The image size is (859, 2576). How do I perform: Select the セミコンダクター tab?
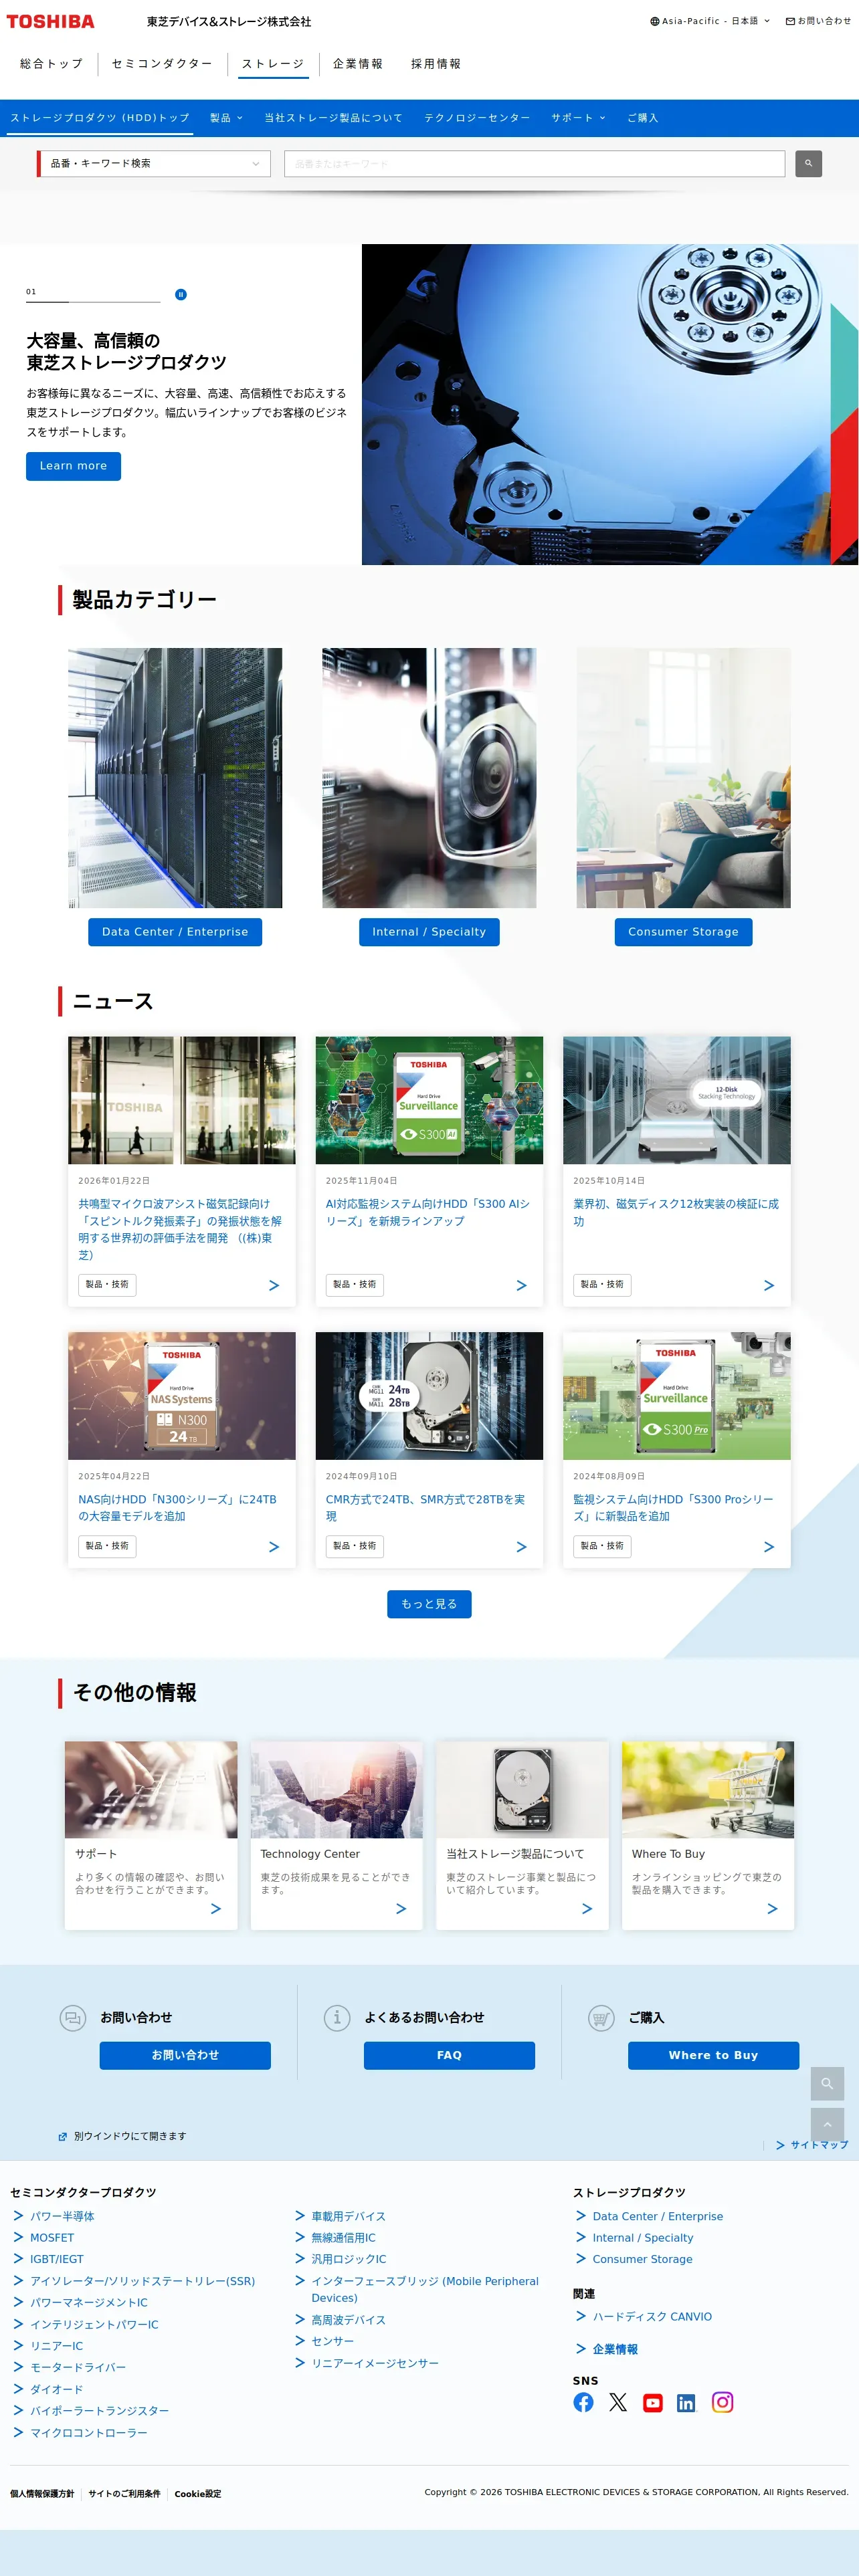click(162, 64)
